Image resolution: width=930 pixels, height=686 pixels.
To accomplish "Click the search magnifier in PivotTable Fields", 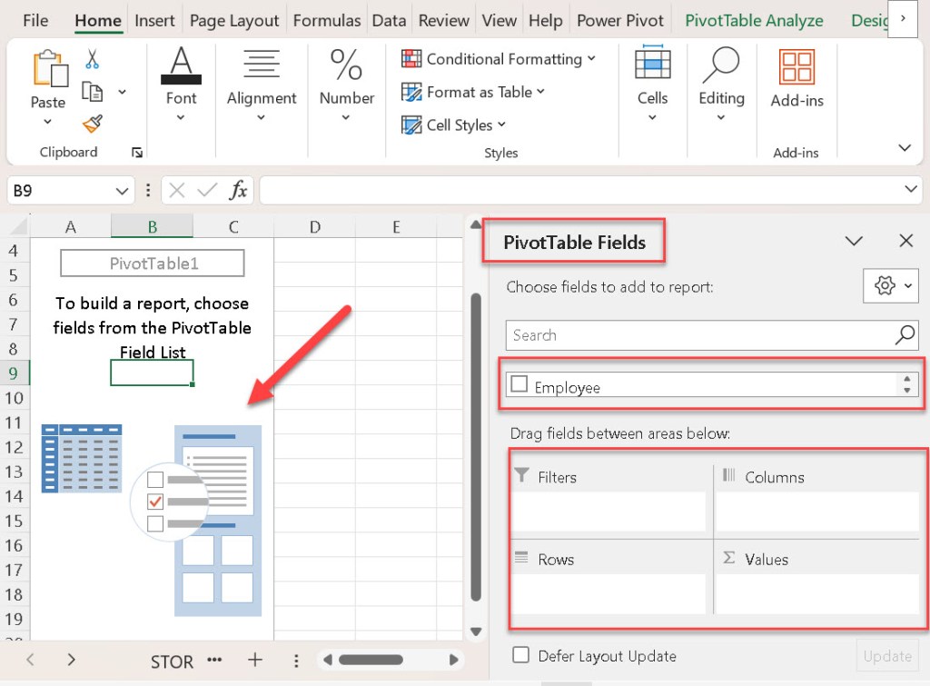I will tap(905, 335).
